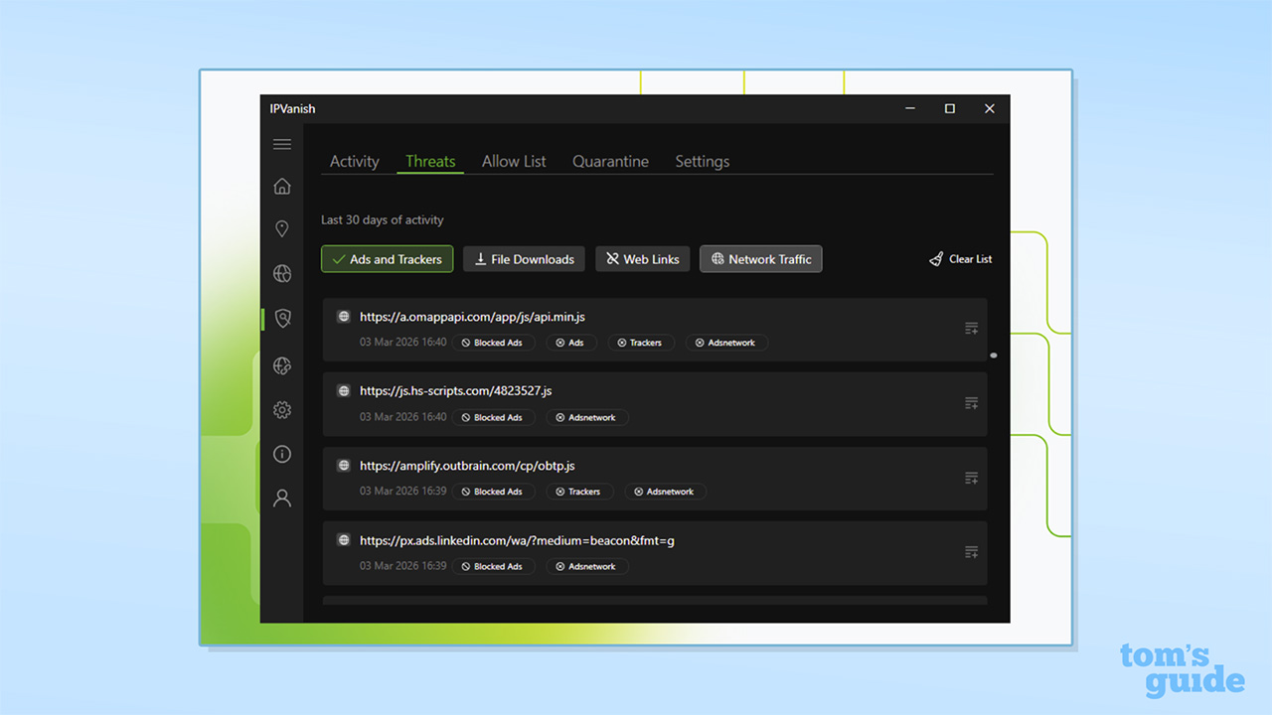Image resolution: width=1272 pixels, height=715 pixels.
Task: Open the globe connection icon in sidebar
Action: pos(282,273)
